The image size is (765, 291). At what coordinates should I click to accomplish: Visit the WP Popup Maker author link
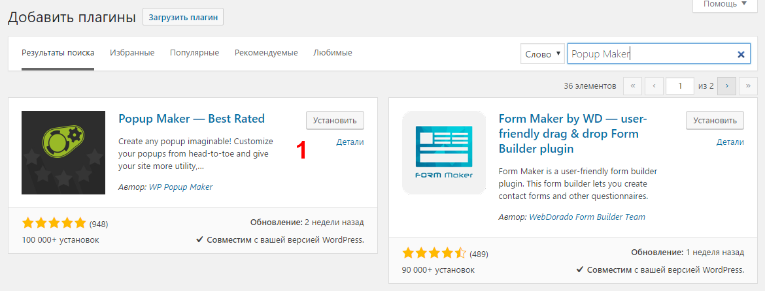coord(180,187)
